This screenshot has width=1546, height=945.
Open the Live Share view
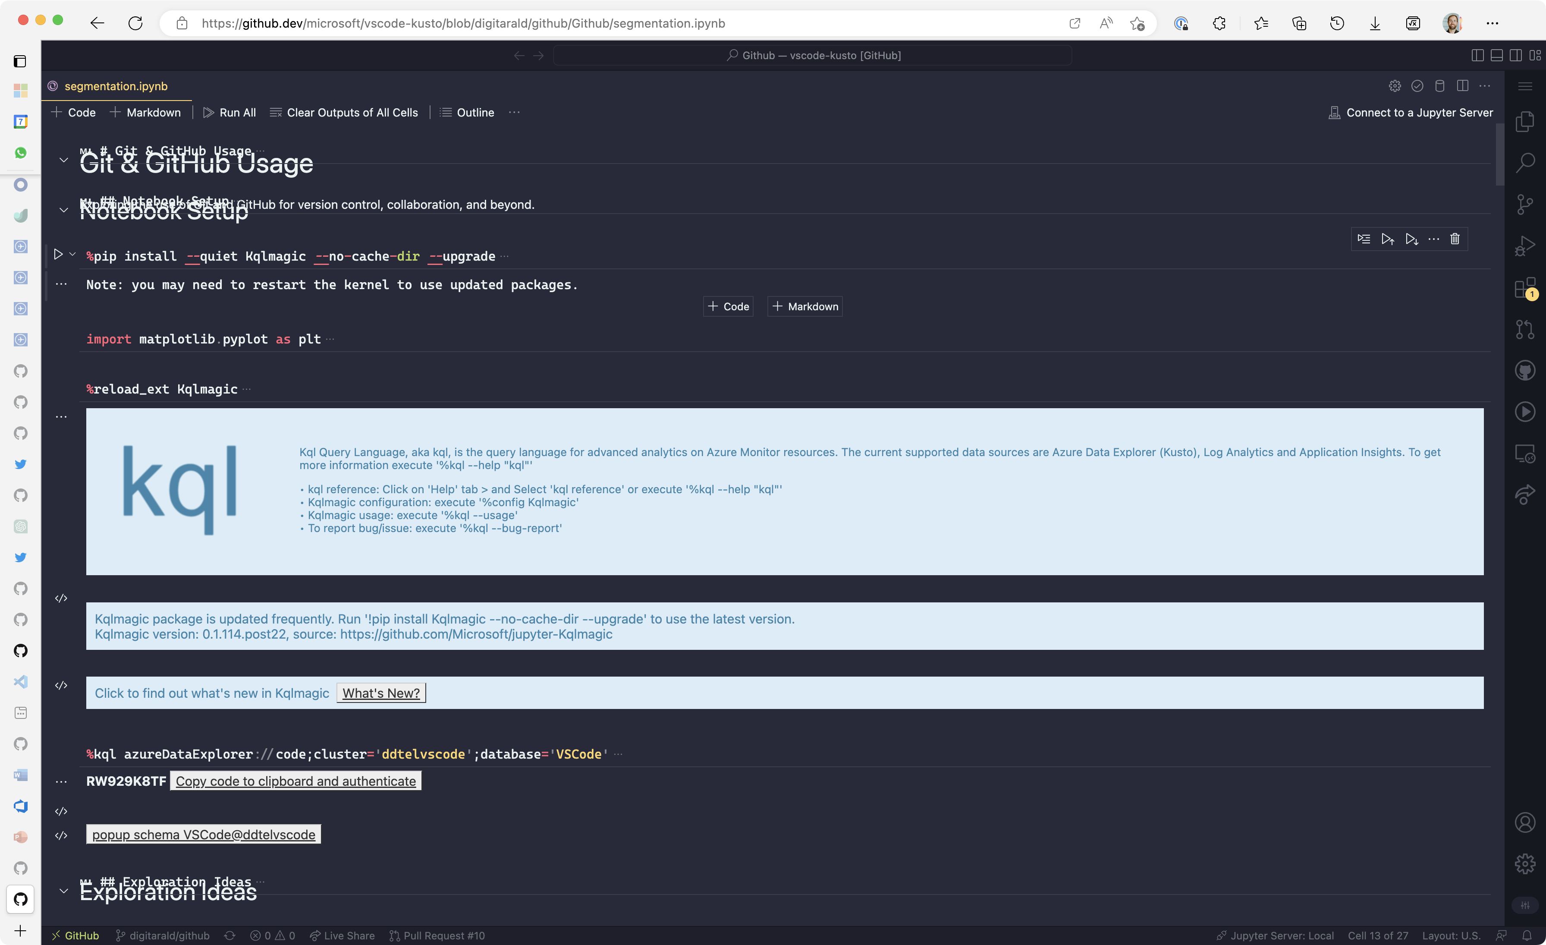(1525, 495)
